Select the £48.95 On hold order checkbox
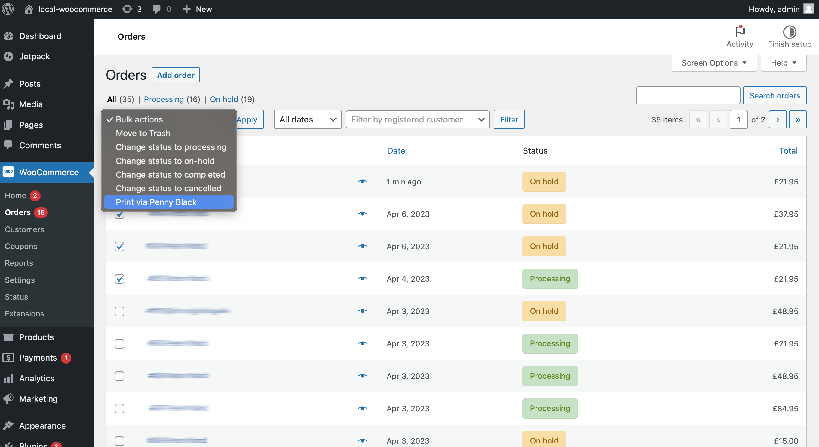 tap(119, 311)
